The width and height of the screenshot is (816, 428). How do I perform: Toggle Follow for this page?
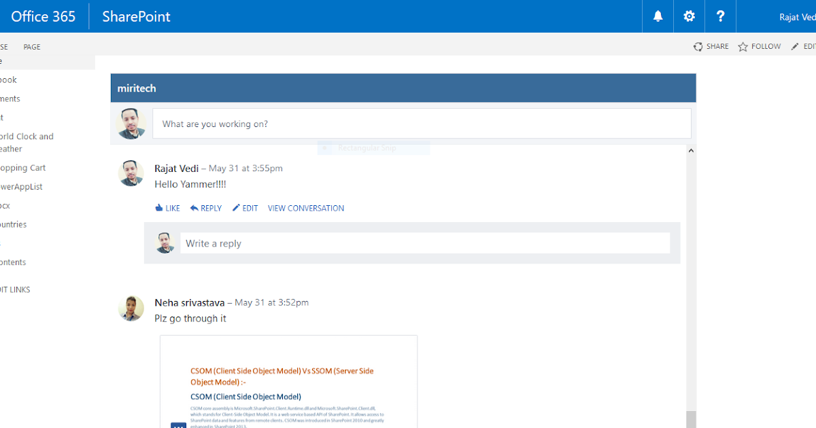[x=759, y=46]
